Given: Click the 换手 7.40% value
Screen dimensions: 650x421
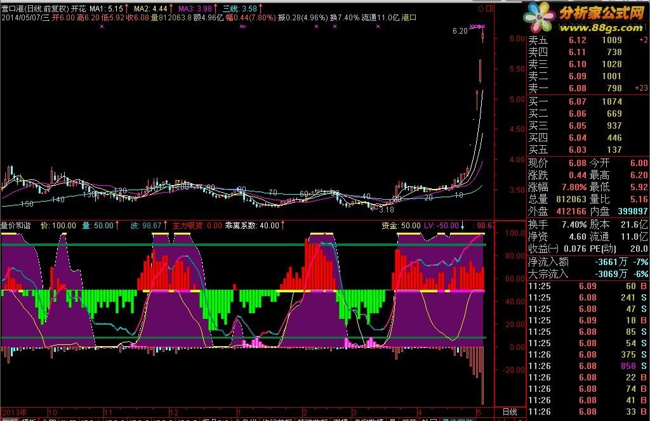Looking at the screenshot, I should pyautogui.click(x=574, y=224).
